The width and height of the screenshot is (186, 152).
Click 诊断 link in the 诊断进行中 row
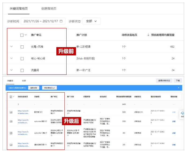pyautogui.click(x=174, y=112)
